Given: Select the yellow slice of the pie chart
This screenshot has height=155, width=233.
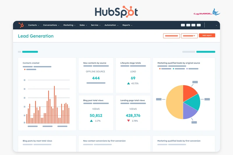Looking at the screenshot, I should pyautogui.click(x=174, y=102).
